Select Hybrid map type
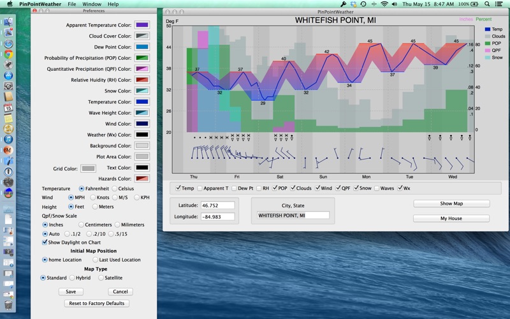 coord(72,278)
